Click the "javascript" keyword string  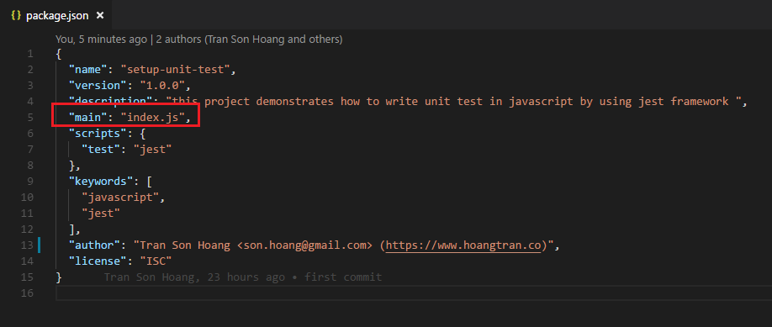[x=120, y=198]
